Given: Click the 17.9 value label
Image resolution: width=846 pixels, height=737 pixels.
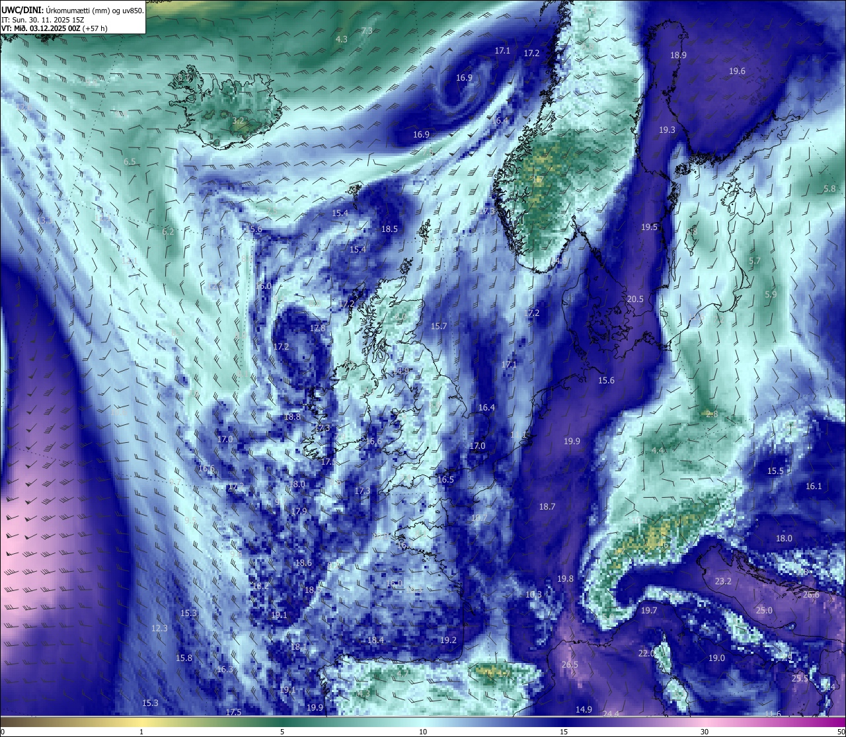Looking at the screenshot, I should click(299, 512).
